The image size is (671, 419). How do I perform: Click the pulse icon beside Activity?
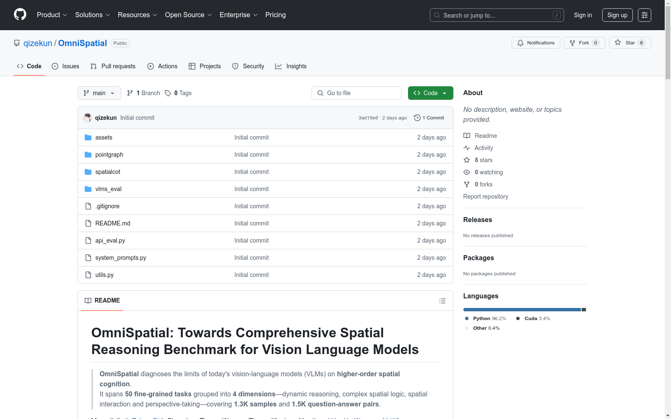[x=467, y=148]
